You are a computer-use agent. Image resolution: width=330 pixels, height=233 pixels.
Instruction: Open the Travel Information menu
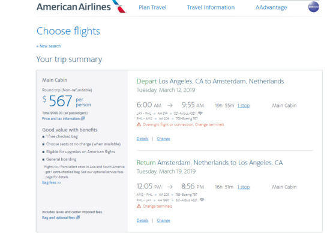(x=211, y=7)
